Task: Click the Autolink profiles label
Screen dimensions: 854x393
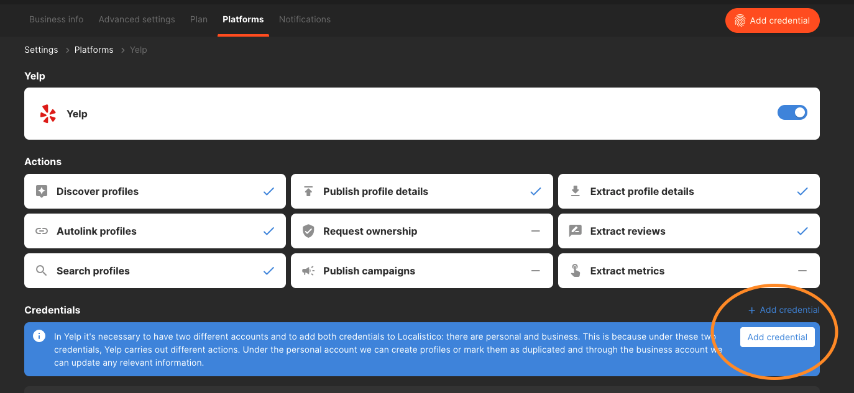Action: (96, 231)
